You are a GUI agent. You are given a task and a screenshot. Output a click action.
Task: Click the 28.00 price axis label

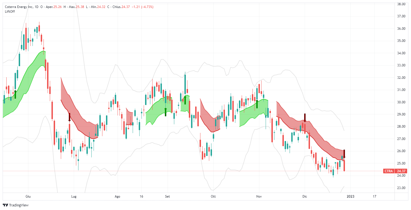401,126
